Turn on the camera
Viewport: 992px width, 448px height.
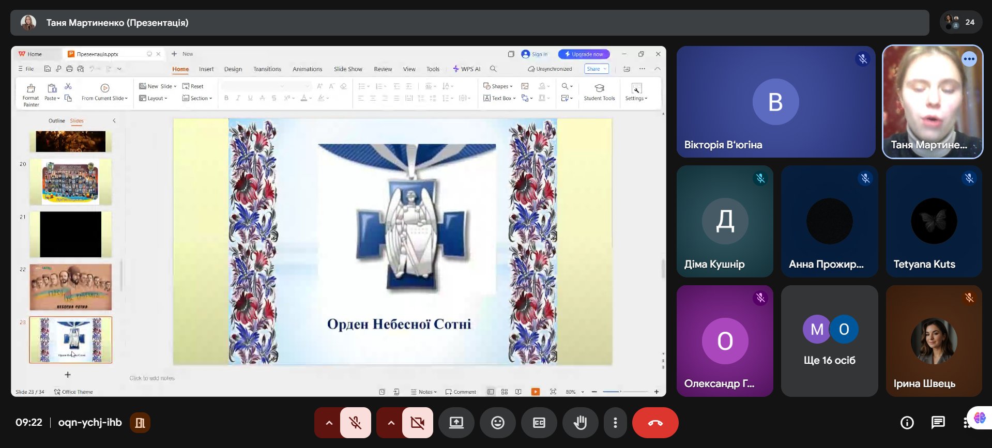tap(417, 423)
